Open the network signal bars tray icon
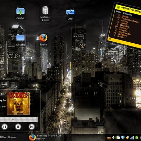The width and height of the screenshot is (141, 141). (x=132, y=137)
